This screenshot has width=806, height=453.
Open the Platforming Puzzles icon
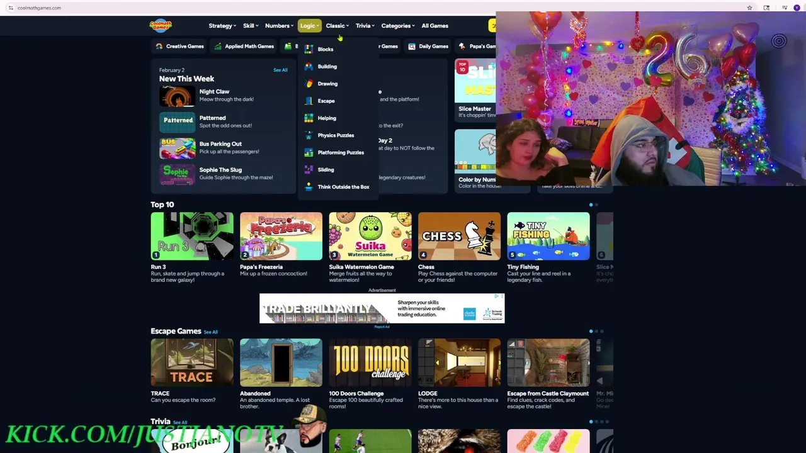coord(309,152)
